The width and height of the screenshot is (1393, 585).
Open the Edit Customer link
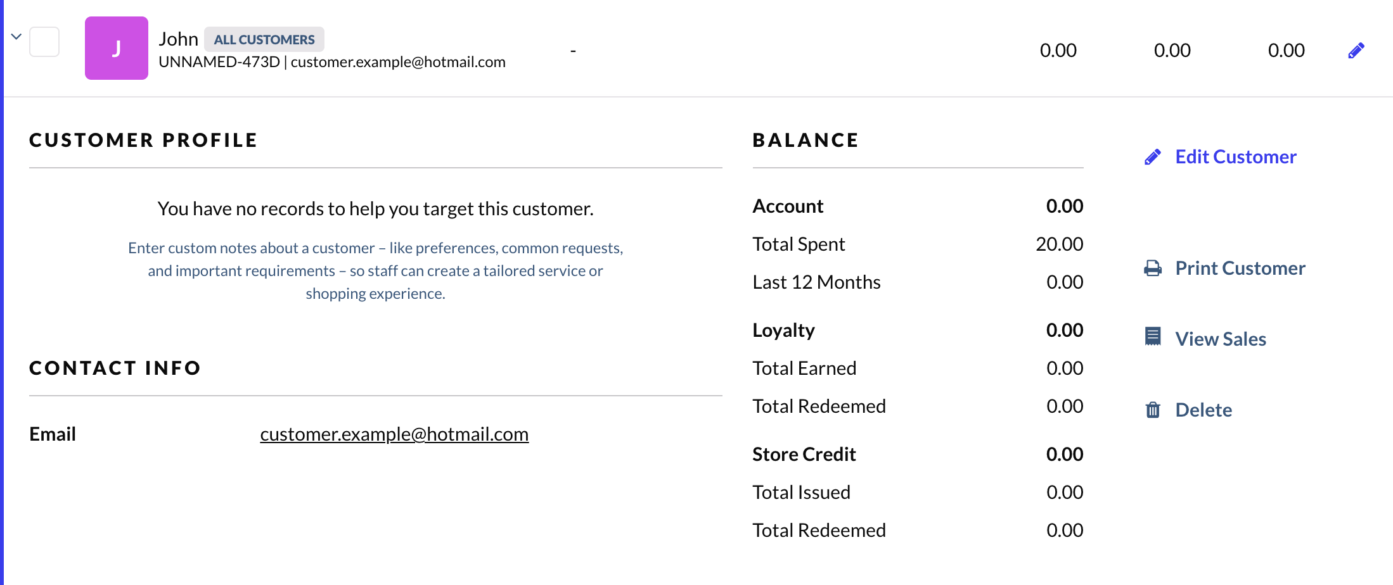[1235, 157]
